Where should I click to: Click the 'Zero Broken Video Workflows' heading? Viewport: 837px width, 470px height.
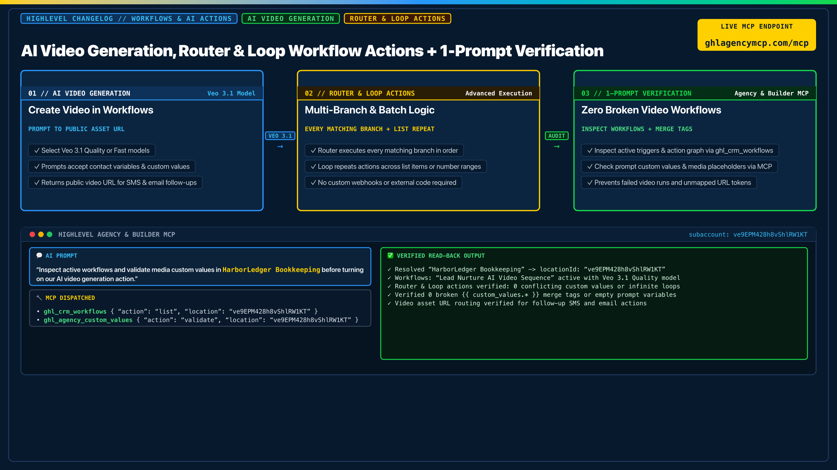click(651, 110)
